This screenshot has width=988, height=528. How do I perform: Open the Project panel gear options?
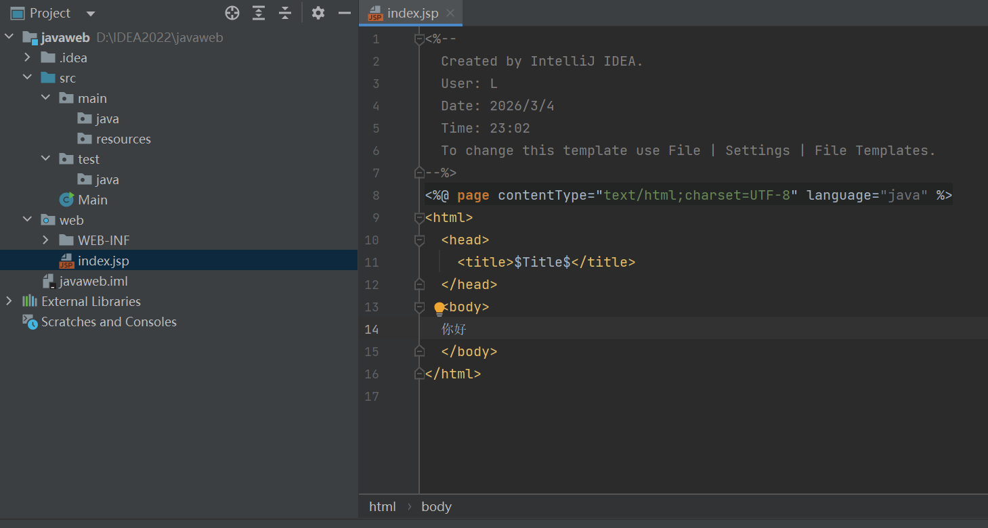[318, 13]
